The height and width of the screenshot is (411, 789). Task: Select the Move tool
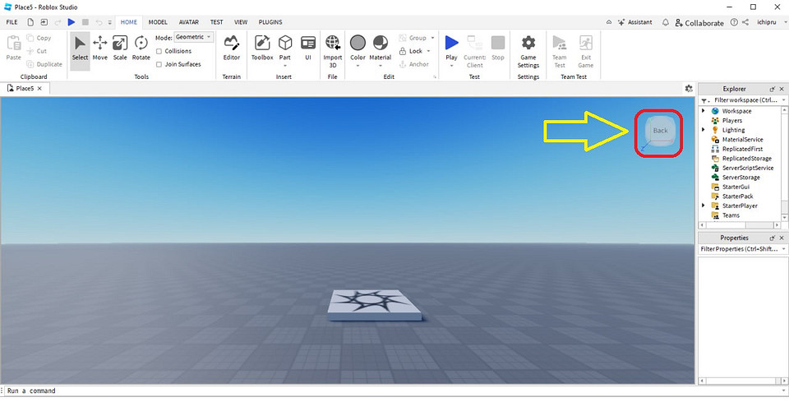(x=100, y=47)
